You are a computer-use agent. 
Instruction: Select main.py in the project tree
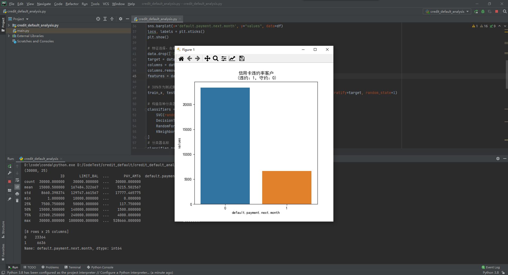tap(23, 31)
